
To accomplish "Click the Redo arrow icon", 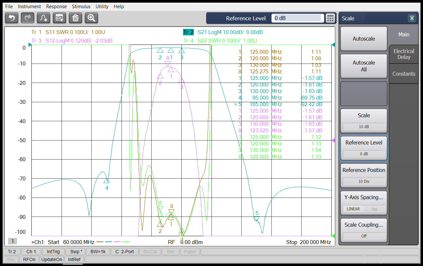I will click(x=28, y=18).
